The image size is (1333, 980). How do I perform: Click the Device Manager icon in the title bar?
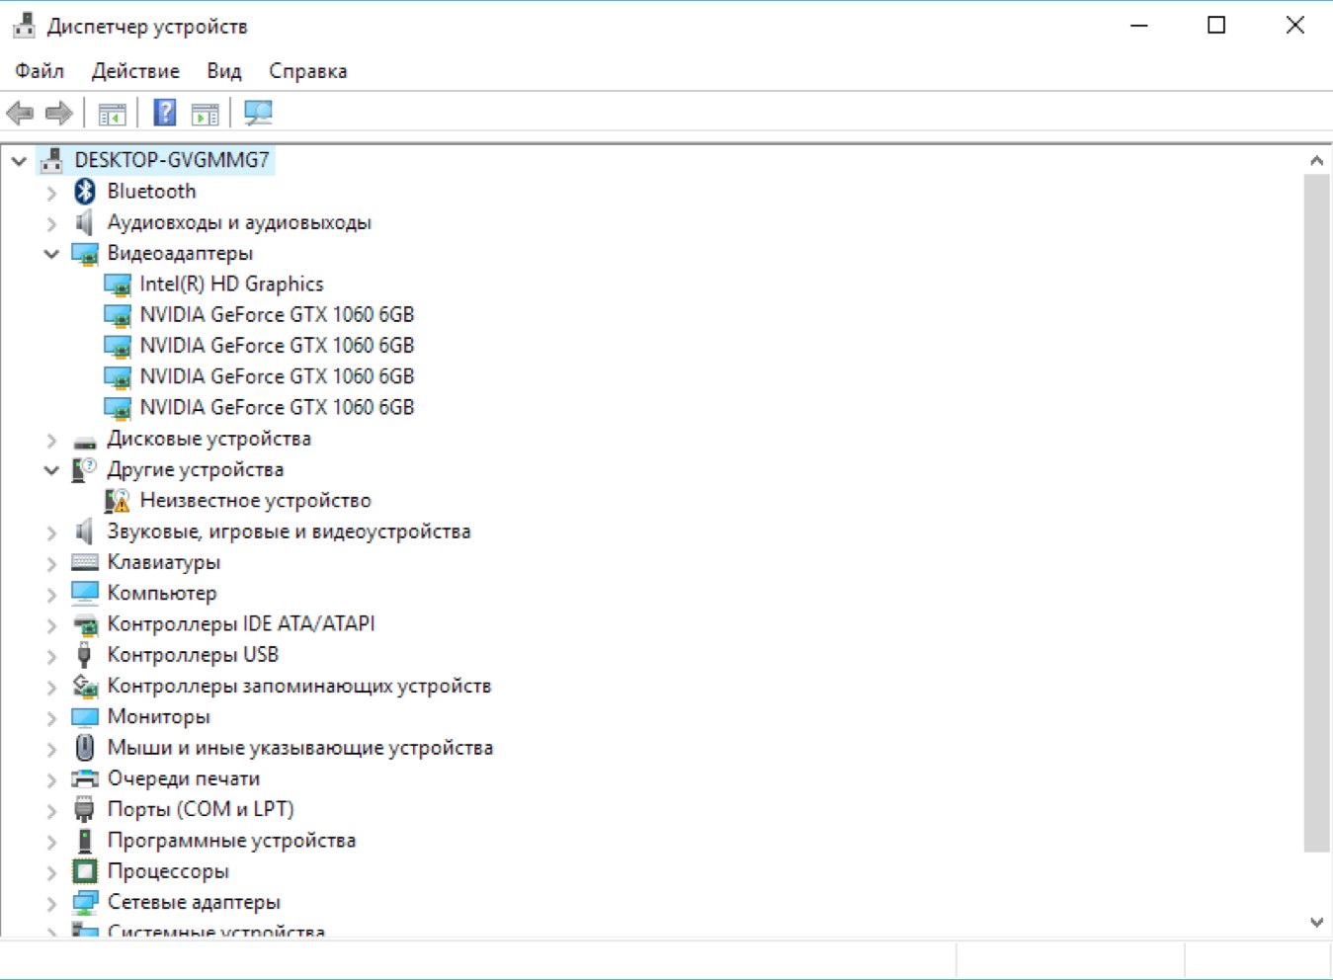coord(24,25)
